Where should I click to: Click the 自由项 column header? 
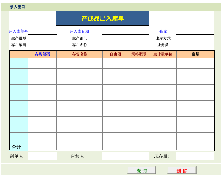click(115, 54)
